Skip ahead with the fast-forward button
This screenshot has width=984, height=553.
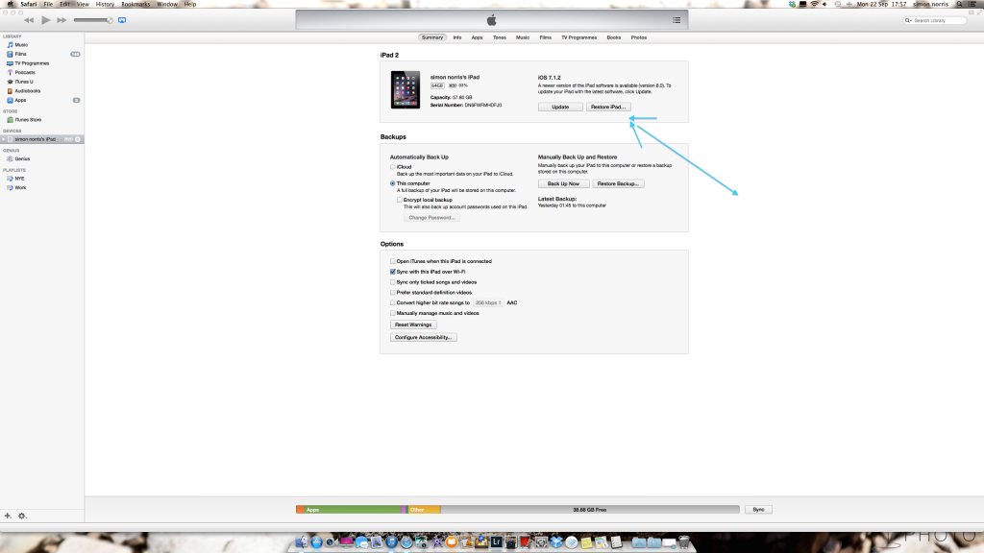[x=61, y=20]
